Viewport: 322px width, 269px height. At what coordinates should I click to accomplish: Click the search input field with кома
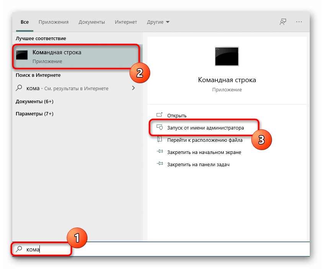(x=153, y=250)
